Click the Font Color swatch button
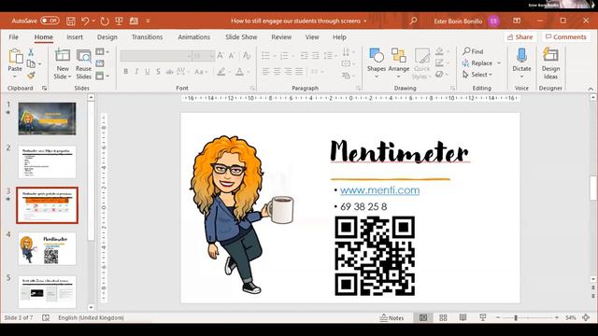598x336 pixels. pos(239,71)
